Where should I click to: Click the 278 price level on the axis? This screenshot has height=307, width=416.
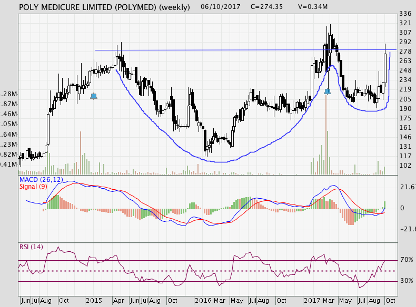point(405,52)
